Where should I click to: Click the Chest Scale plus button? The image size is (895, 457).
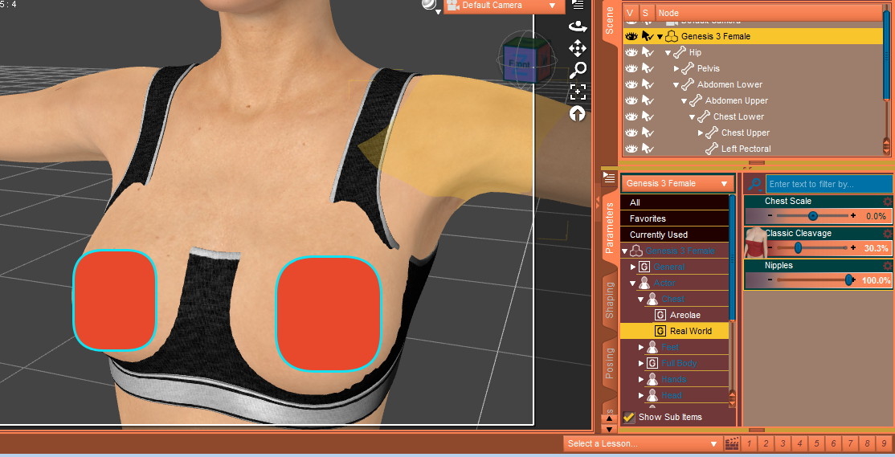click(x=853, y=216)
